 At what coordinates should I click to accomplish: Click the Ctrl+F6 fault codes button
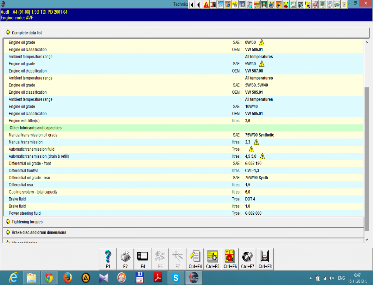click(230, 259)
